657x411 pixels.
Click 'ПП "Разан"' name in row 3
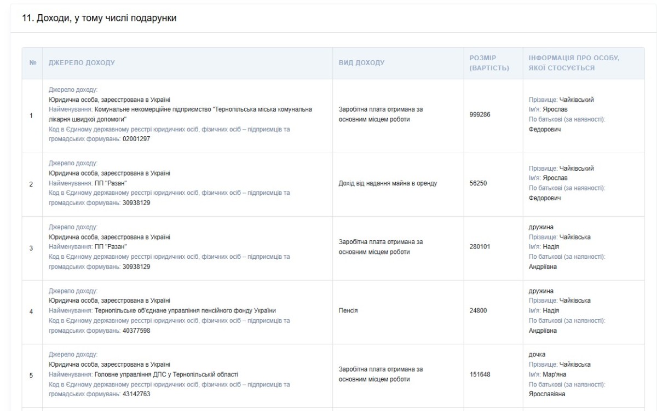click(111, 247)
